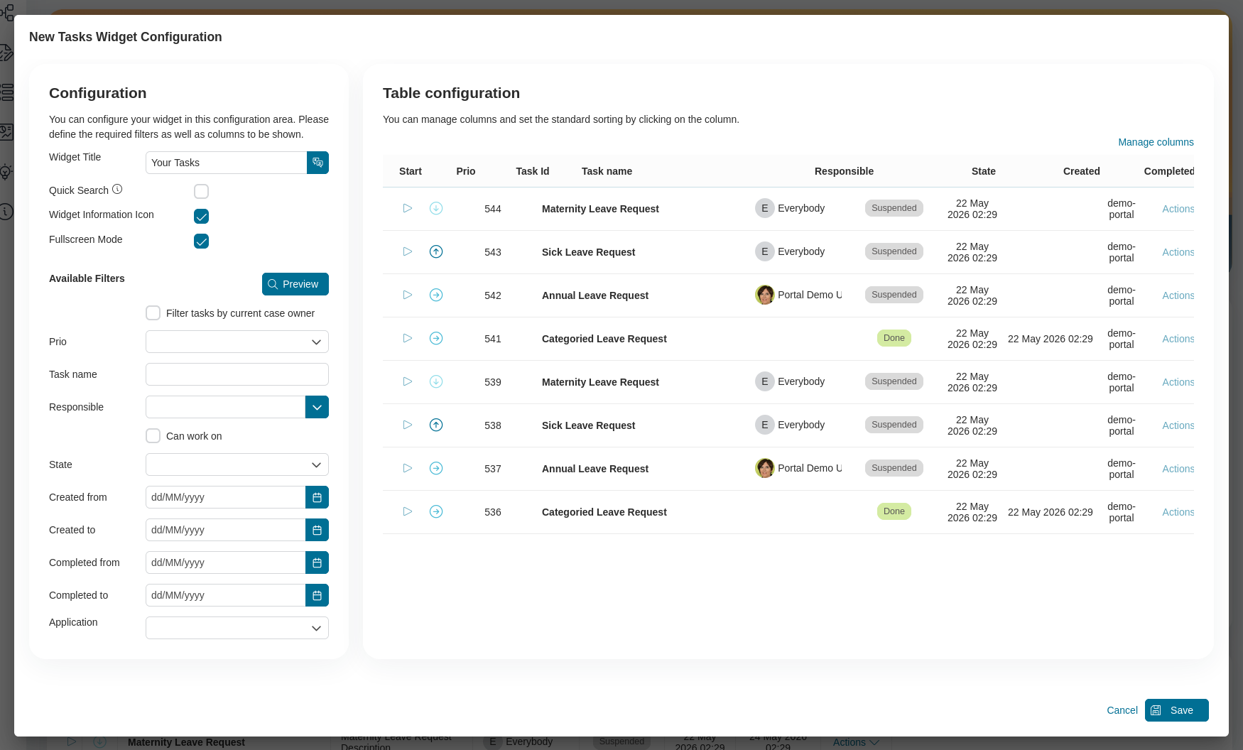The image size is (1243, 750).
Task: Check Filter tasks by current case owner
Action: (x=153, y=313)
